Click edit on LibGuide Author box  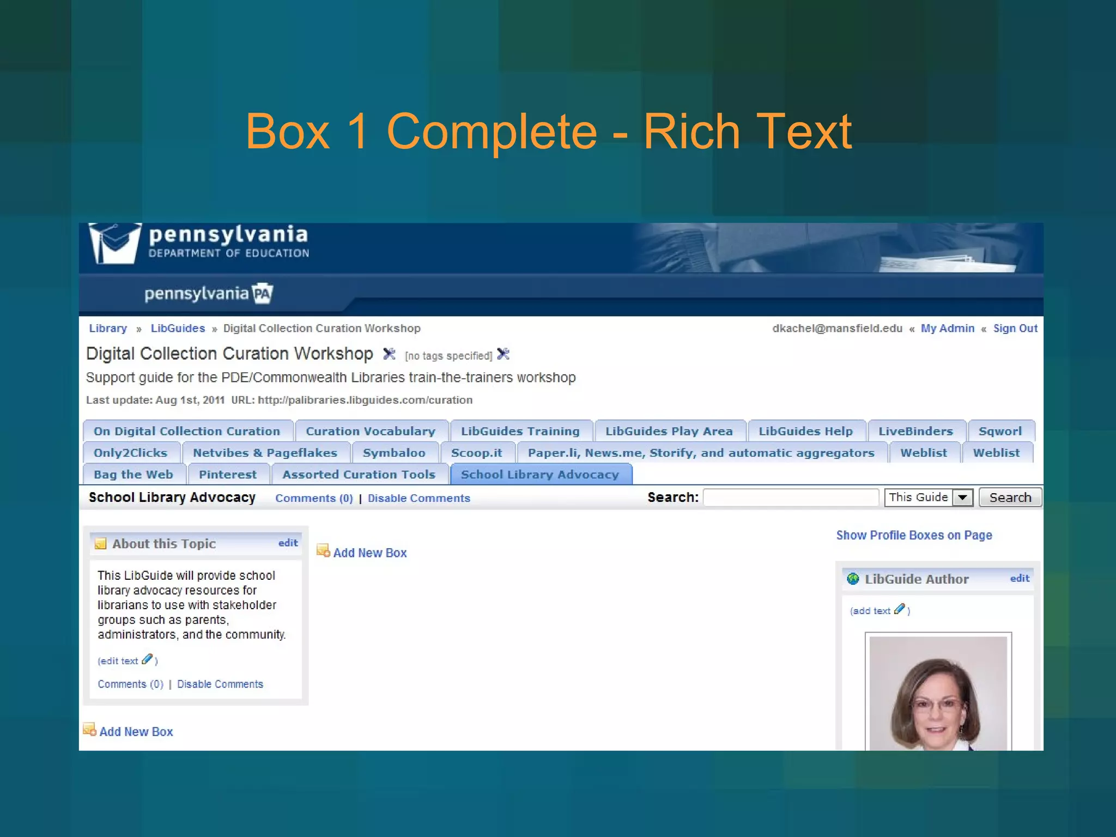[1020, 578]
